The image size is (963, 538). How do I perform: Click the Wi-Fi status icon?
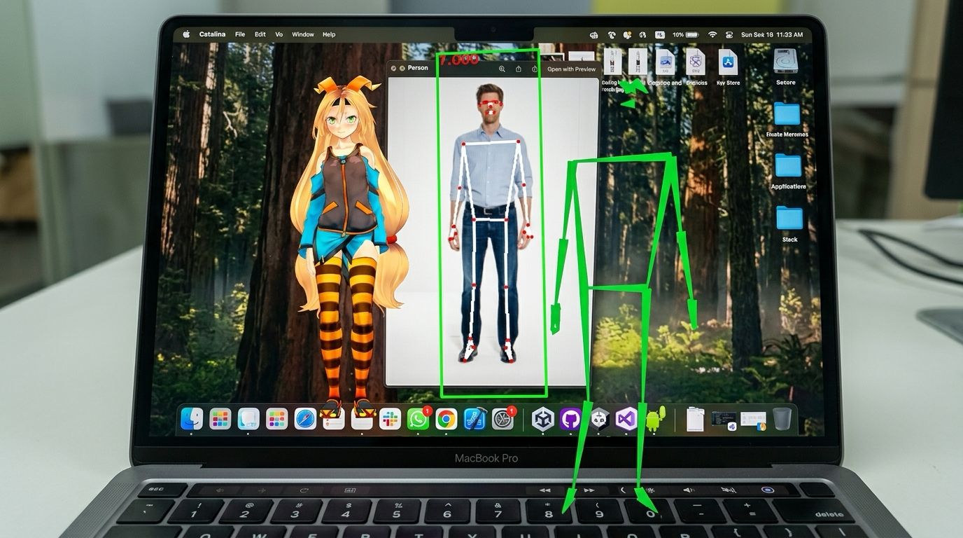coord(712,34)
